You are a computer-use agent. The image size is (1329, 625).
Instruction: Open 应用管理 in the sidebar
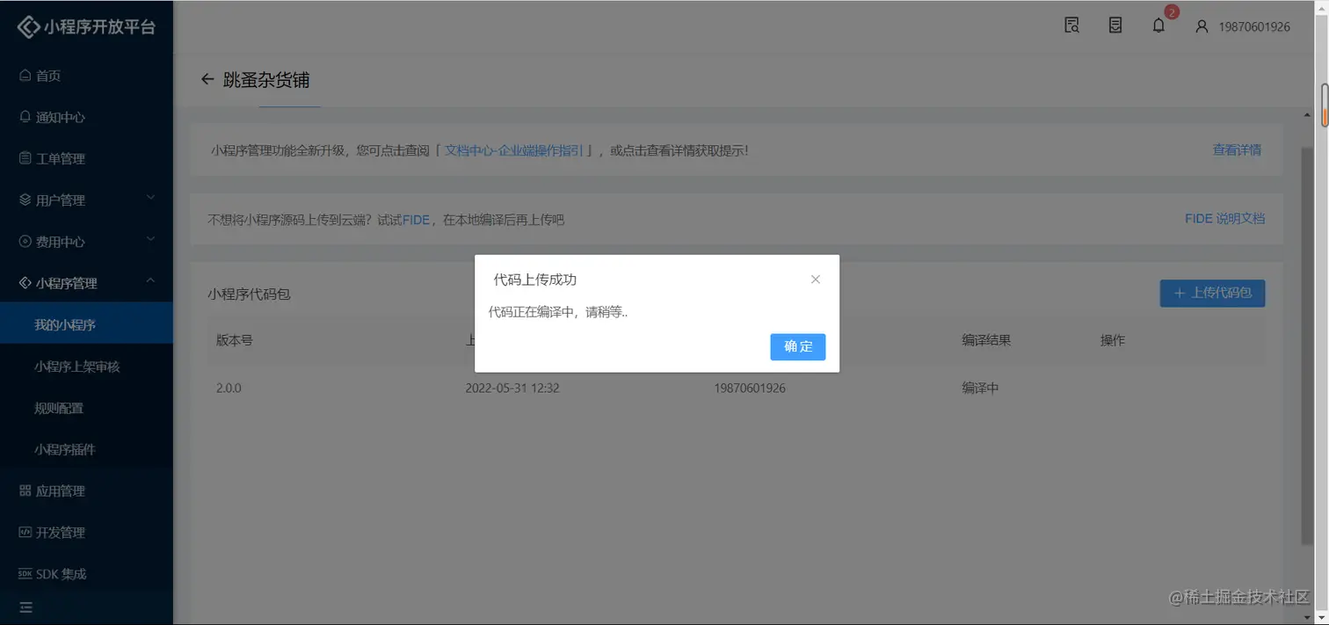pyautogui.click(x=86, y=491)
